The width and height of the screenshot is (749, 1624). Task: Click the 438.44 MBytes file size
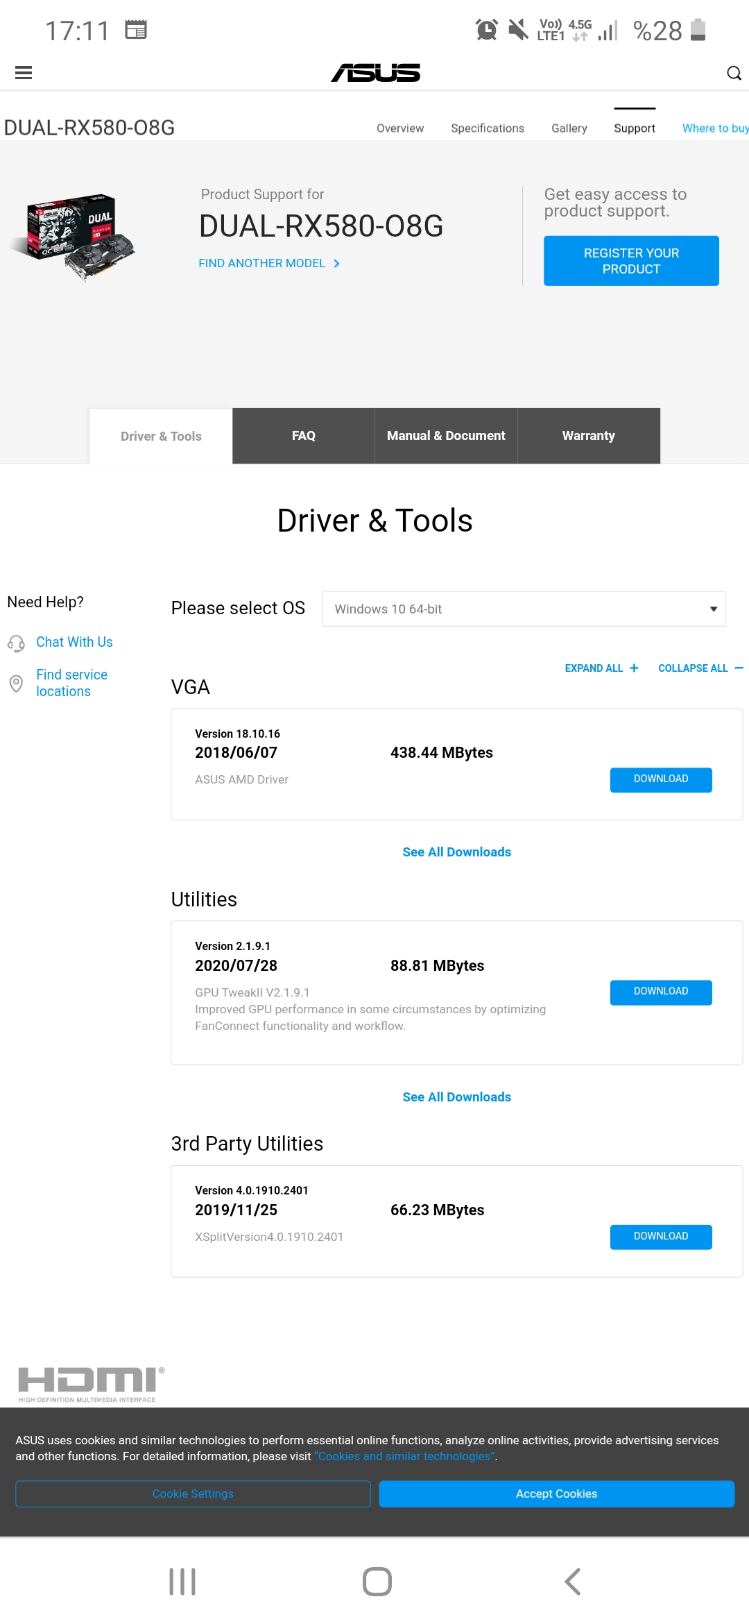[x=442, y=753]
